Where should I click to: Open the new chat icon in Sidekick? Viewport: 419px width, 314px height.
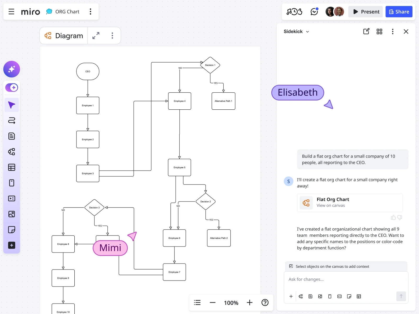coord(366,31)
